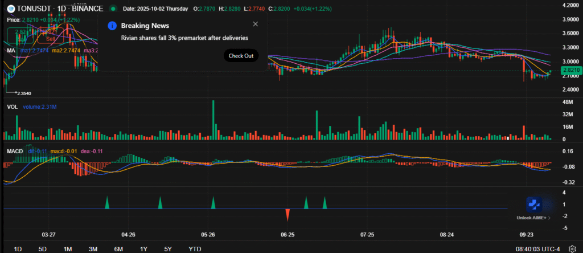This screenshot has width=583, height=253.
Task: Switch to the 3M time range
Action: 93,249
